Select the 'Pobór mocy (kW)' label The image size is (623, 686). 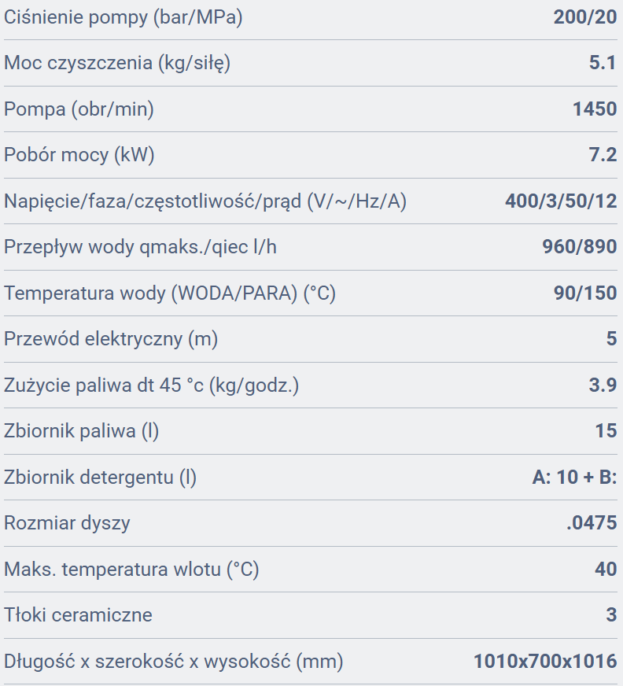(x=79, y=155)
